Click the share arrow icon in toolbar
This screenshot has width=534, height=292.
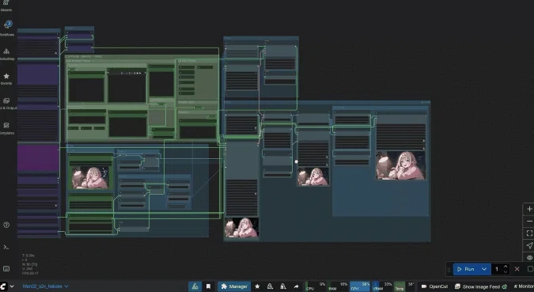[296, 286]
